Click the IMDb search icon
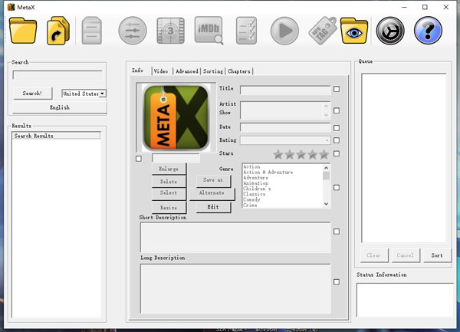Screen dimensions: 460x332 pos(209,31)
